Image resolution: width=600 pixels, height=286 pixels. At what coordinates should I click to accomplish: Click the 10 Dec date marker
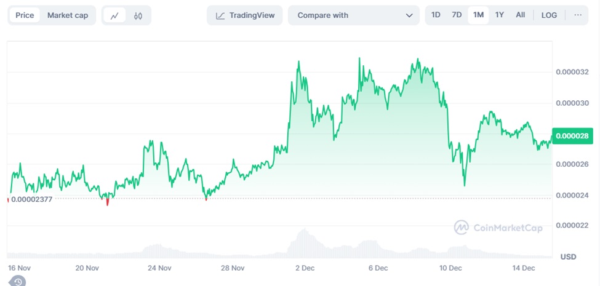[x=450, y=268]
